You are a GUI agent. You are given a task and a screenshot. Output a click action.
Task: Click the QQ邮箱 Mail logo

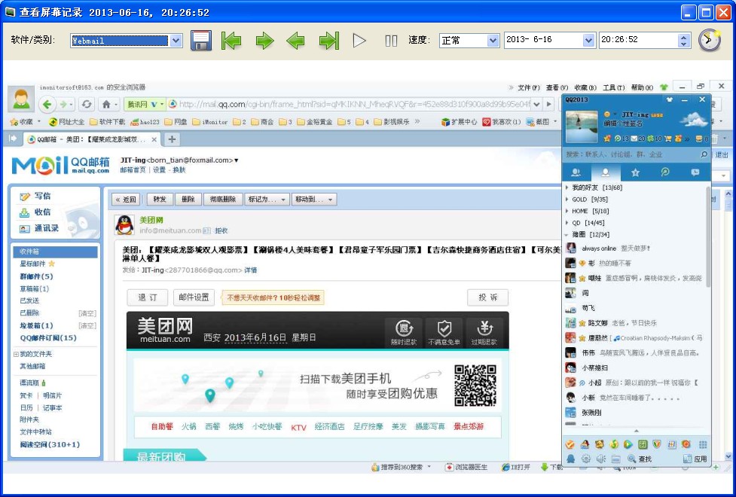[x=60, y=165]
